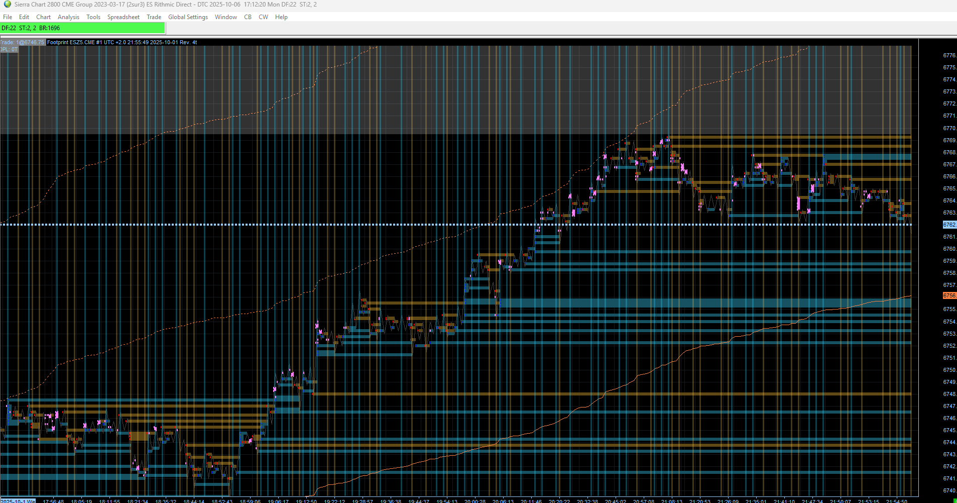The image size is (957, 503).
Task: Open the Trade menu
Action: (x=154, y=17)
